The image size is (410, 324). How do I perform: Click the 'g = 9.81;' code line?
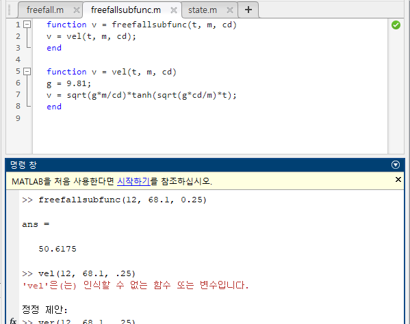tap(68, 83)
